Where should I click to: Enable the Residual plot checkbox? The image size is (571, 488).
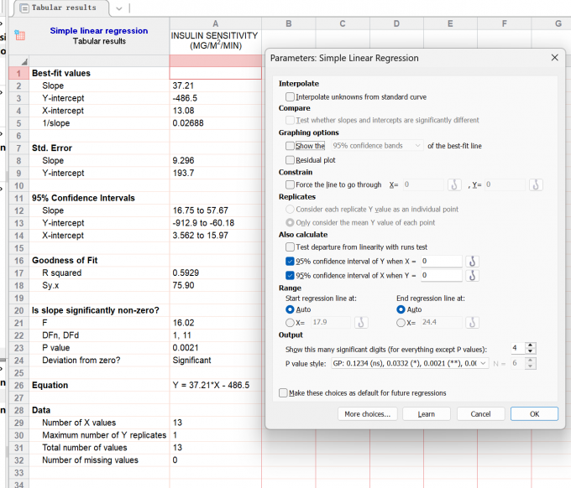290,160
